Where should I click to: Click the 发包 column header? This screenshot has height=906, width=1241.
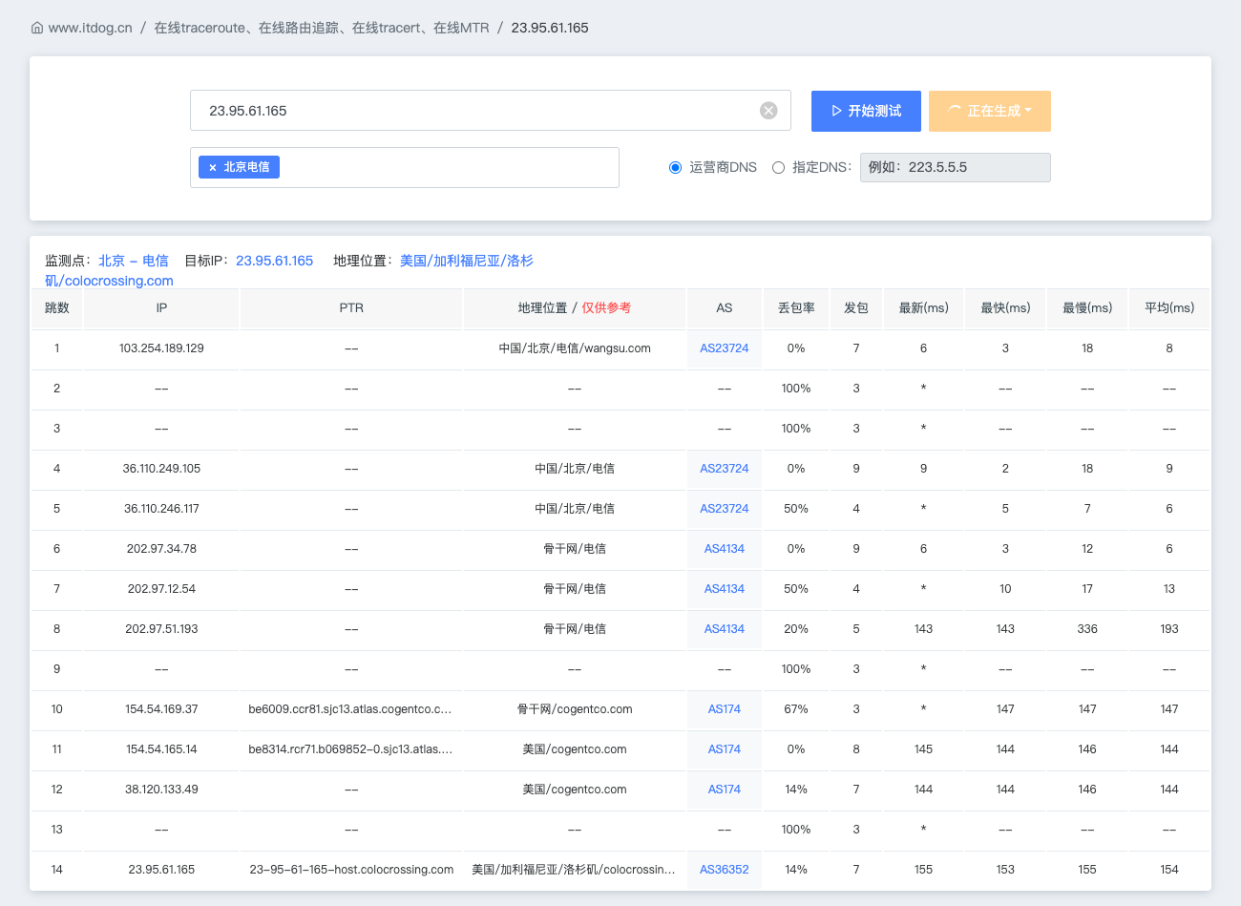tap(856, 308)
